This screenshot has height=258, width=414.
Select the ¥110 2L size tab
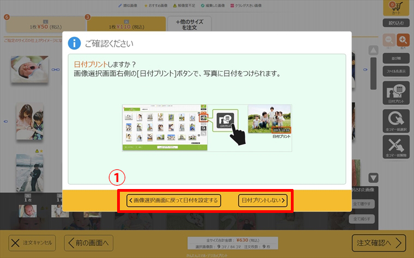pos(126,25)
